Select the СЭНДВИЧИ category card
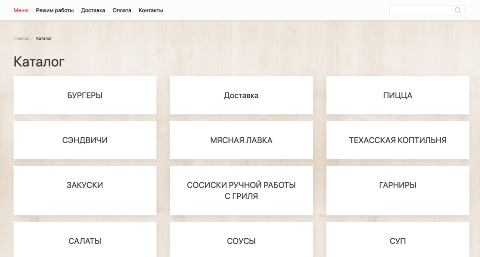Viewport: 480px width, 257px height. [85, 140]
